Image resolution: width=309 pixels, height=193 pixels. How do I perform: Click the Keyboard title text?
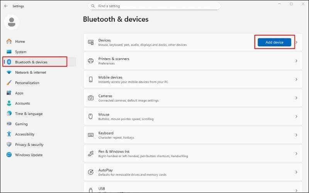[106, 133]
